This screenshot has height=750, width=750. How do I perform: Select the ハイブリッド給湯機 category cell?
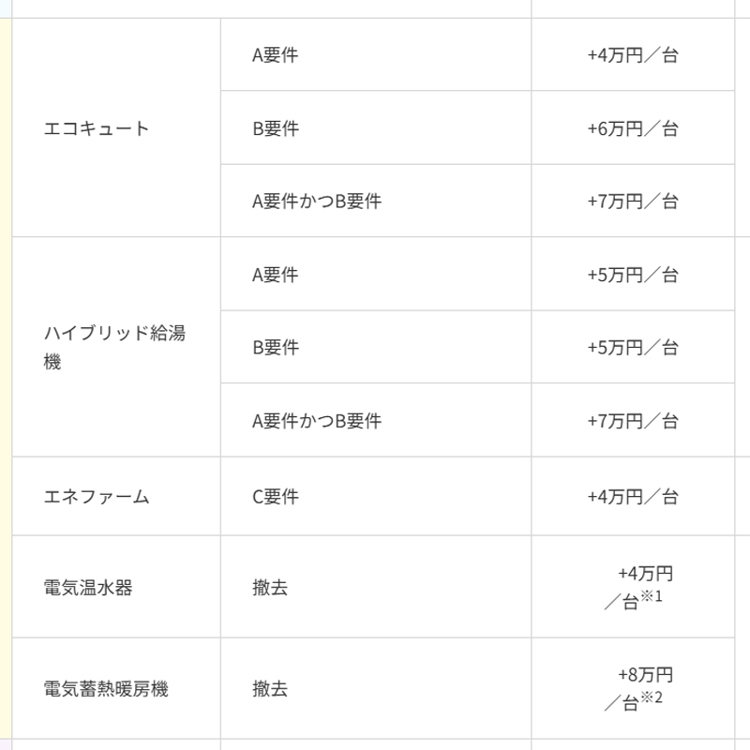point(116,347)
